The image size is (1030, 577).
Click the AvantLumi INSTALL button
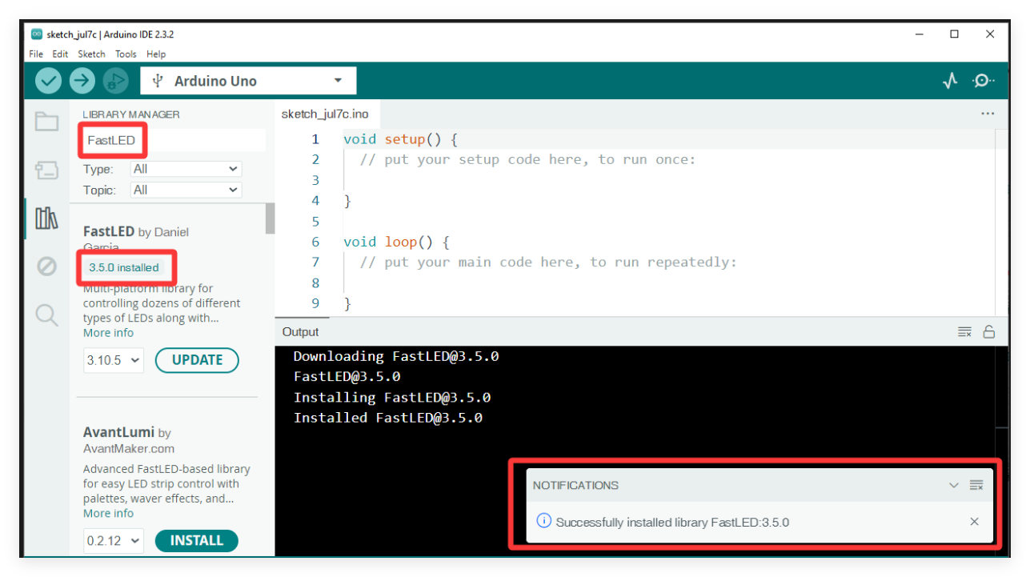(196, 541)
